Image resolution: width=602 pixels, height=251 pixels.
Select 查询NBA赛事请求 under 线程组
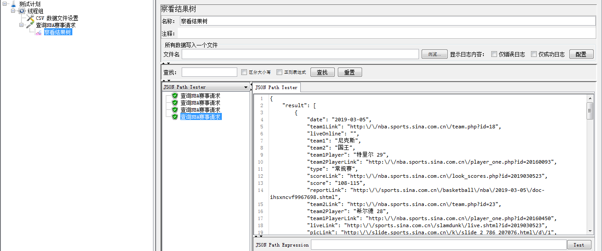click(x=56, y=25)
